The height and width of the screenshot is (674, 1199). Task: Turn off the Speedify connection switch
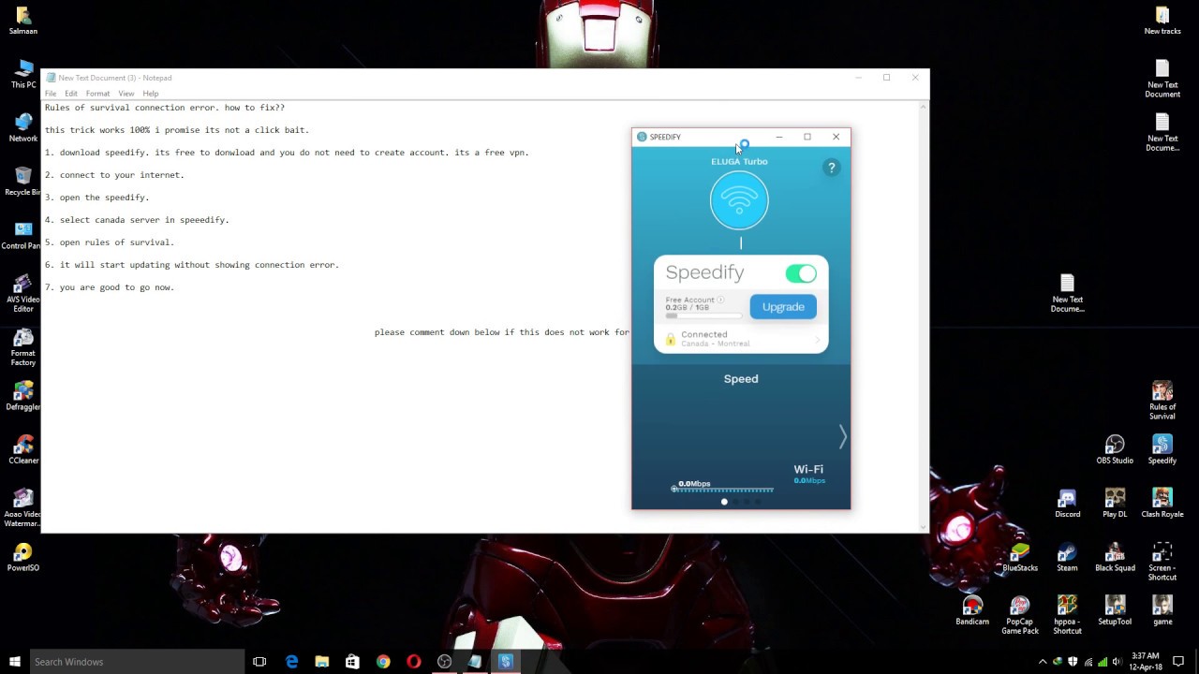click(x=801, y=273)
